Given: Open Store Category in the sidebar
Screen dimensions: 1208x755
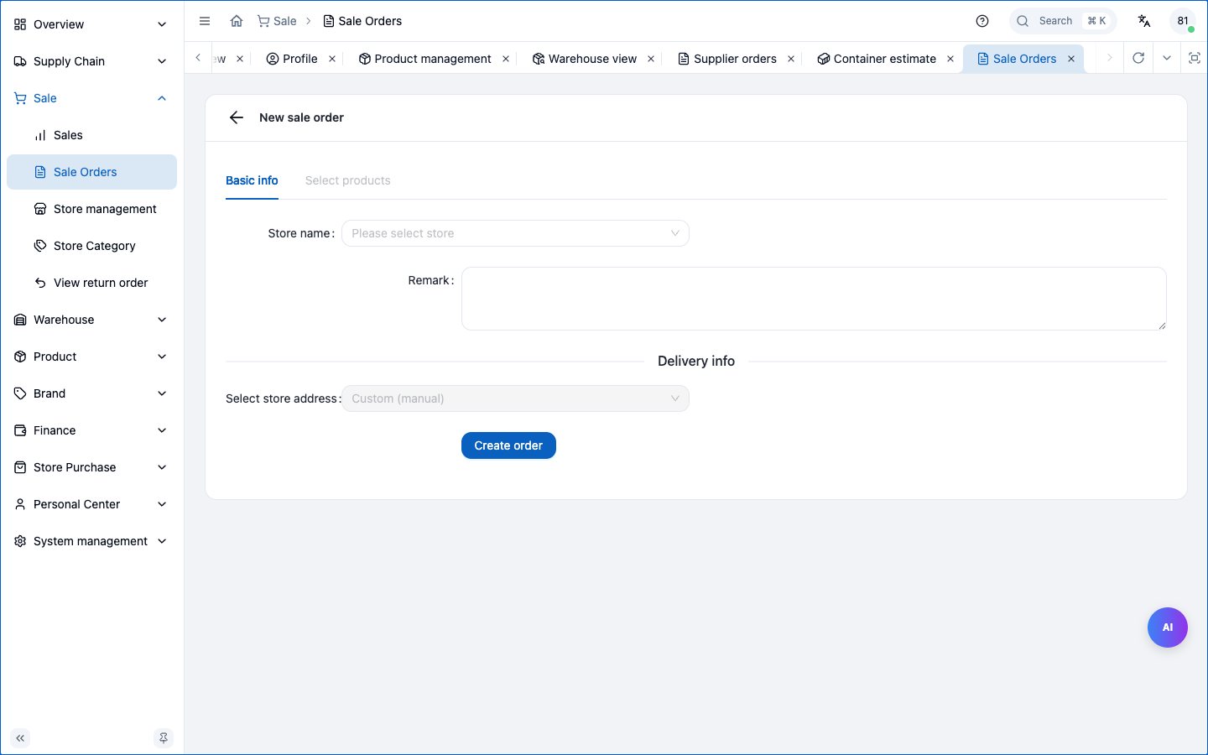Looking at the screenshot, I should (91, 246).
